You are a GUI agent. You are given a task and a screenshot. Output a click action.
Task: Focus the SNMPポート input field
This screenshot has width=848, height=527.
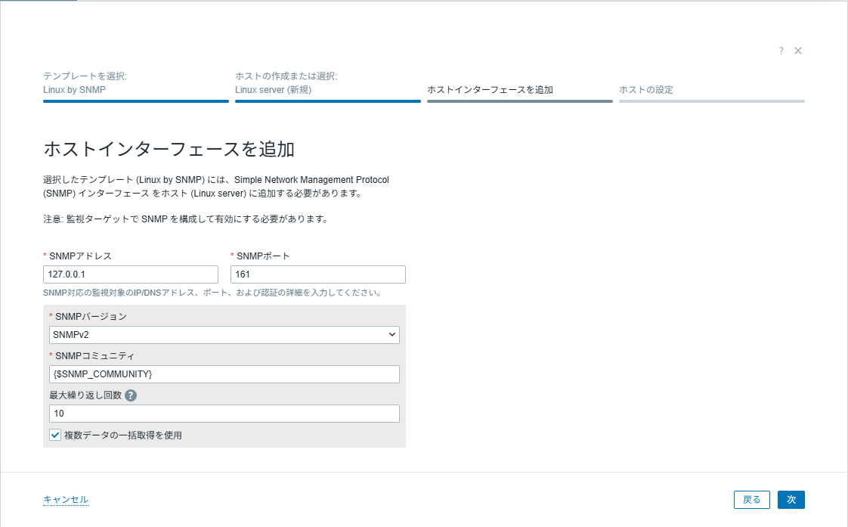[318, 274]
